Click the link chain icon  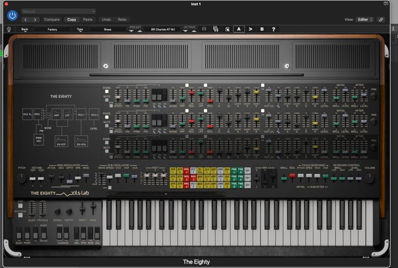pyautogui.click(x=381, y=19)
